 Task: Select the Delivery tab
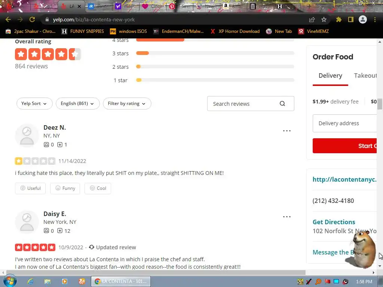coord(330,75)
